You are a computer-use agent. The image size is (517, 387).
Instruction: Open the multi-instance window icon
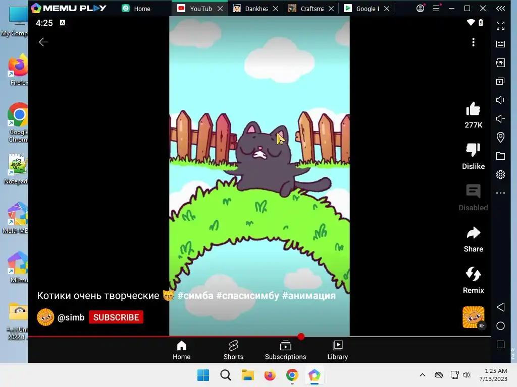click(500, 81)
